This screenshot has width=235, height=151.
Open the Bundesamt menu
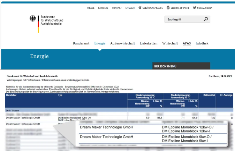[x=82, y=43]
